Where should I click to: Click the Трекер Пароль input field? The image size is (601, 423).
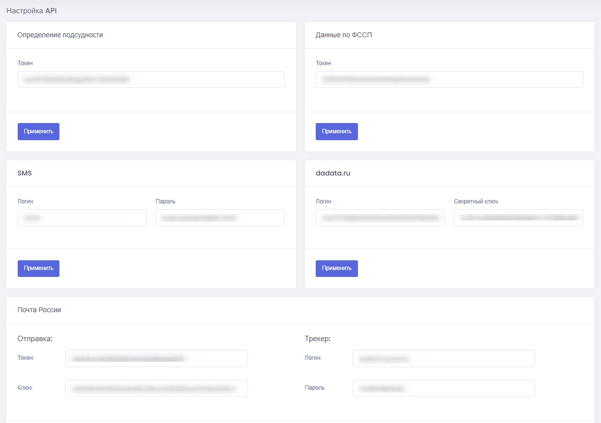(443, 388)
